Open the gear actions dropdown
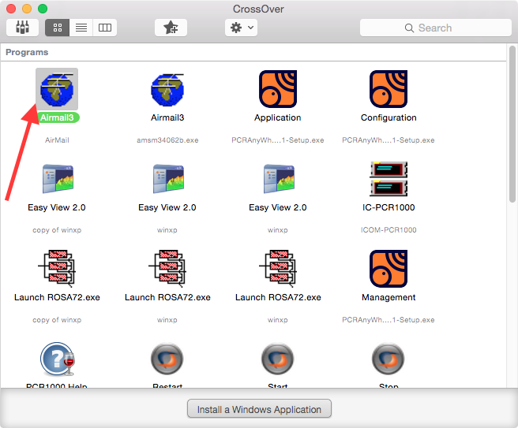Screen dimensions: 518x428 pos(241,28)
